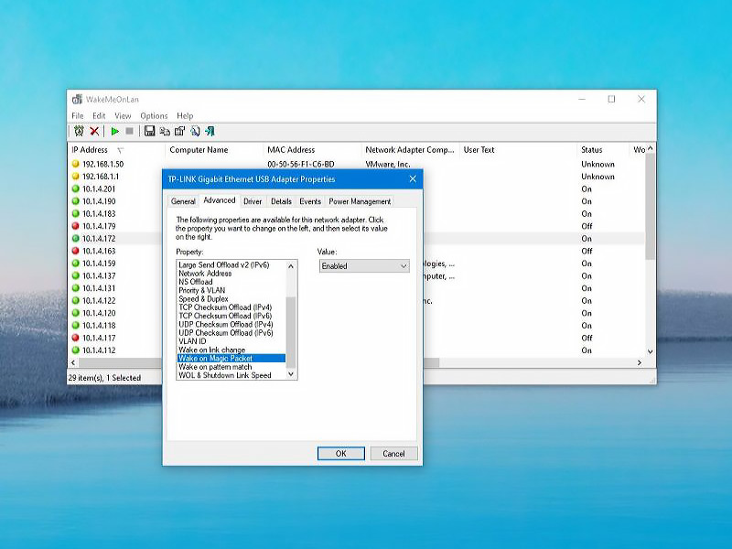Close the adapter Properties dialog
The image size is (732, 549).
412,179
